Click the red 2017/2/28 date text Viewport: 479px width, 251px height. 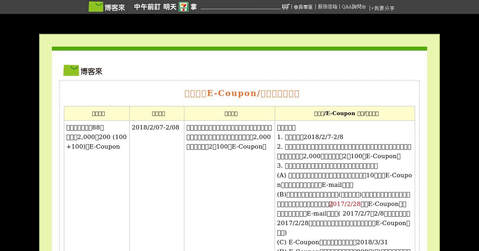pyautogui.click(x=345, y=204)
